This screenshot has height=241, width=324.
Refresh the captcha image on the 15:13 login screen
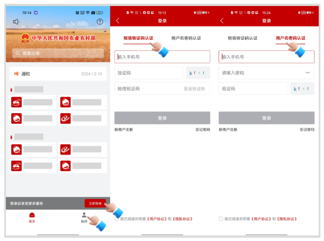(198, 73)
